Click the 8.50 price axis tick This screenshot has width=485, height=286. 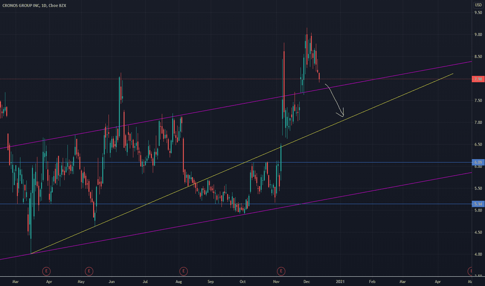point(478,57)
